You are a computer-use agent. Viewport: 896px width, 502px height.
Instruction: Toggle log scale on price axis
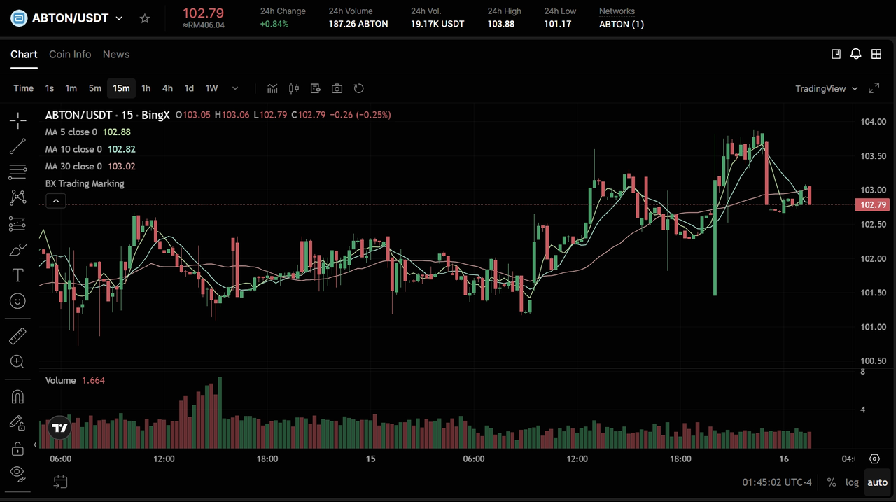(852, 482)
